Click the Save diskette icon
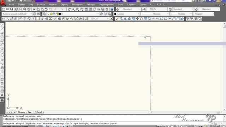 tap(12, 9)
